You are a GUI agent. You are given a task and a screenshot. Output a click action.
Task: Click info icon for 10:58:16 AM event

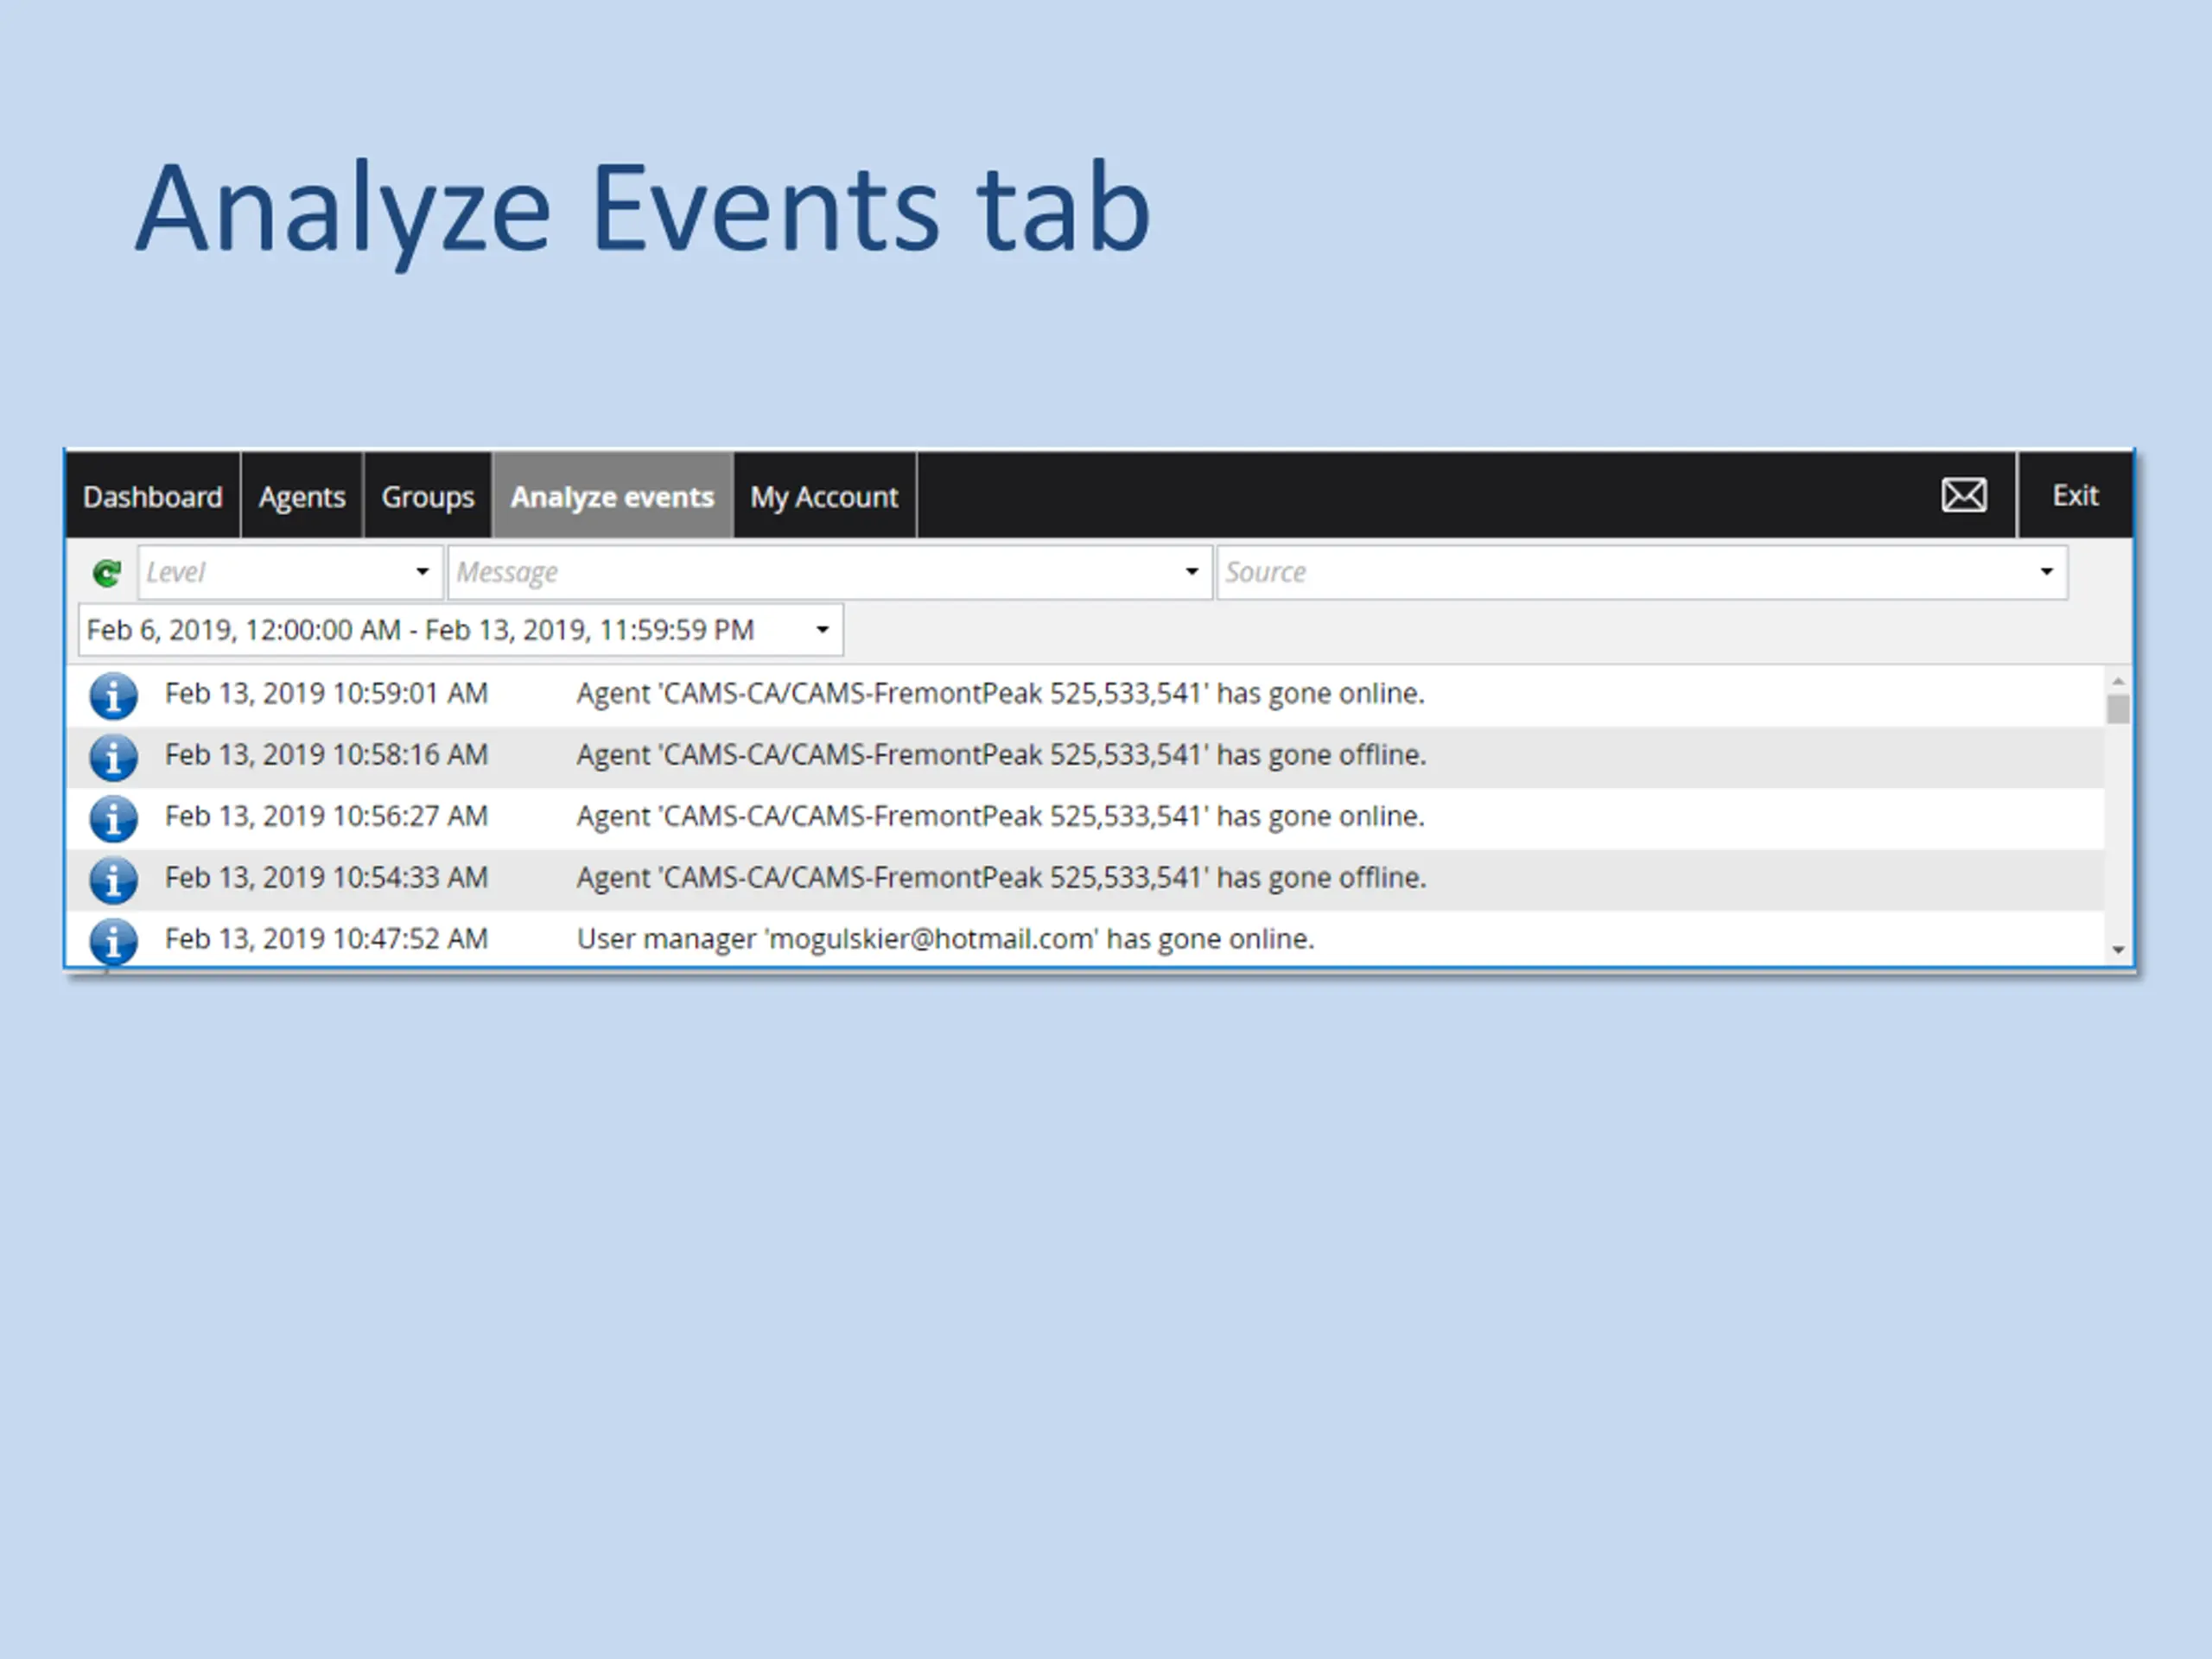113,757
